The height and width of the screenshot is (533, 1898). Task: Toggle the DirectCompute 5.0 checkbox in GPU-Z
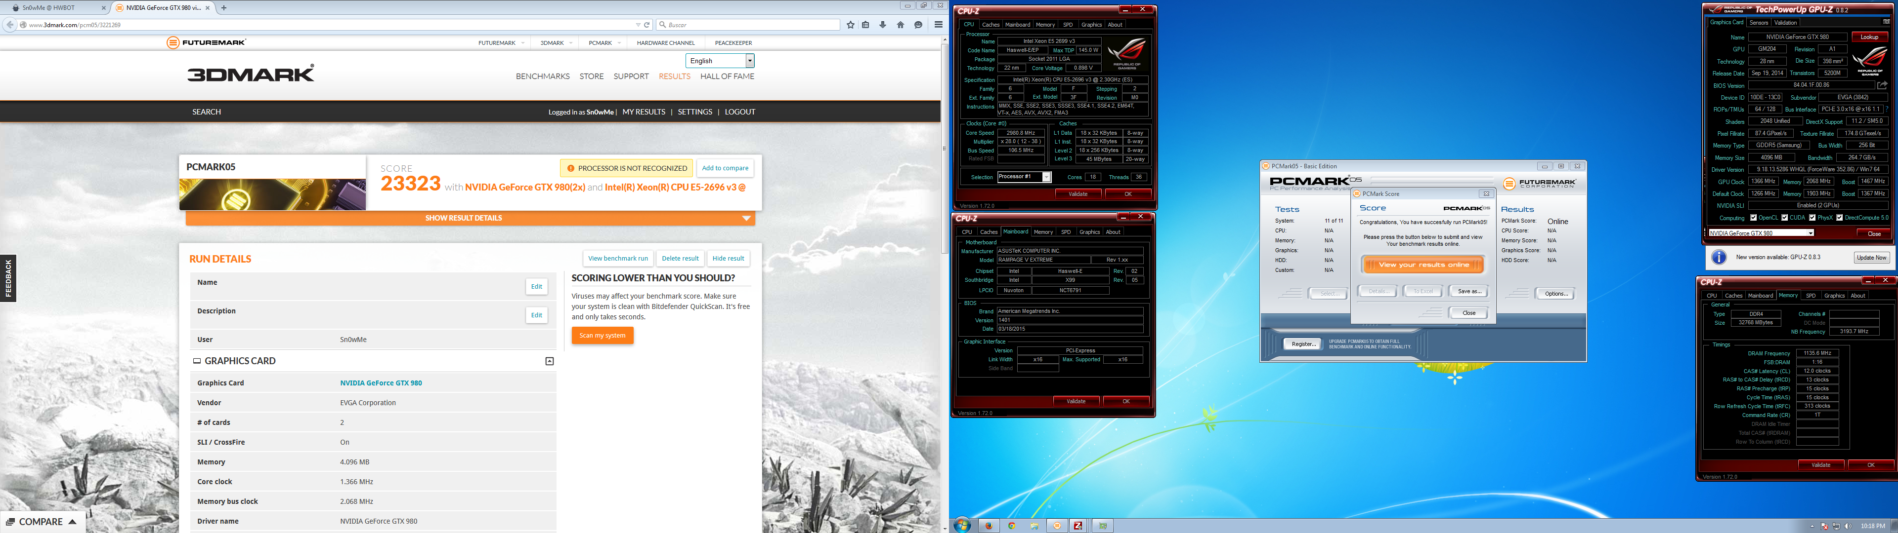pos(1840,218)
